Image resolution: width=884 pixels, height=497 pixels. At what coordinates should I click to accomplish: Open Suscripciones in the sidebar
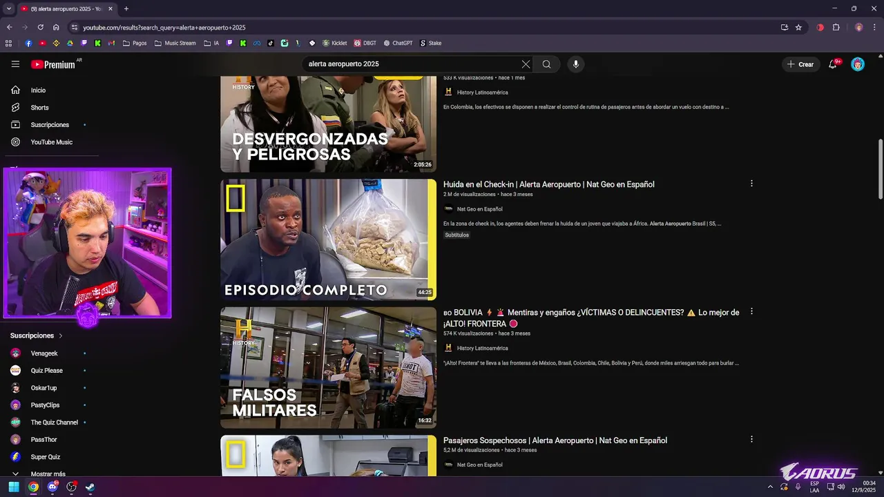(x=50, y=125)
